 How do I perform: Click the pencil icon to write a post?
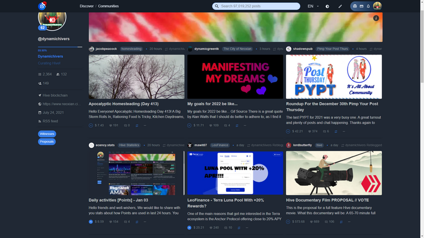[340, 6]
